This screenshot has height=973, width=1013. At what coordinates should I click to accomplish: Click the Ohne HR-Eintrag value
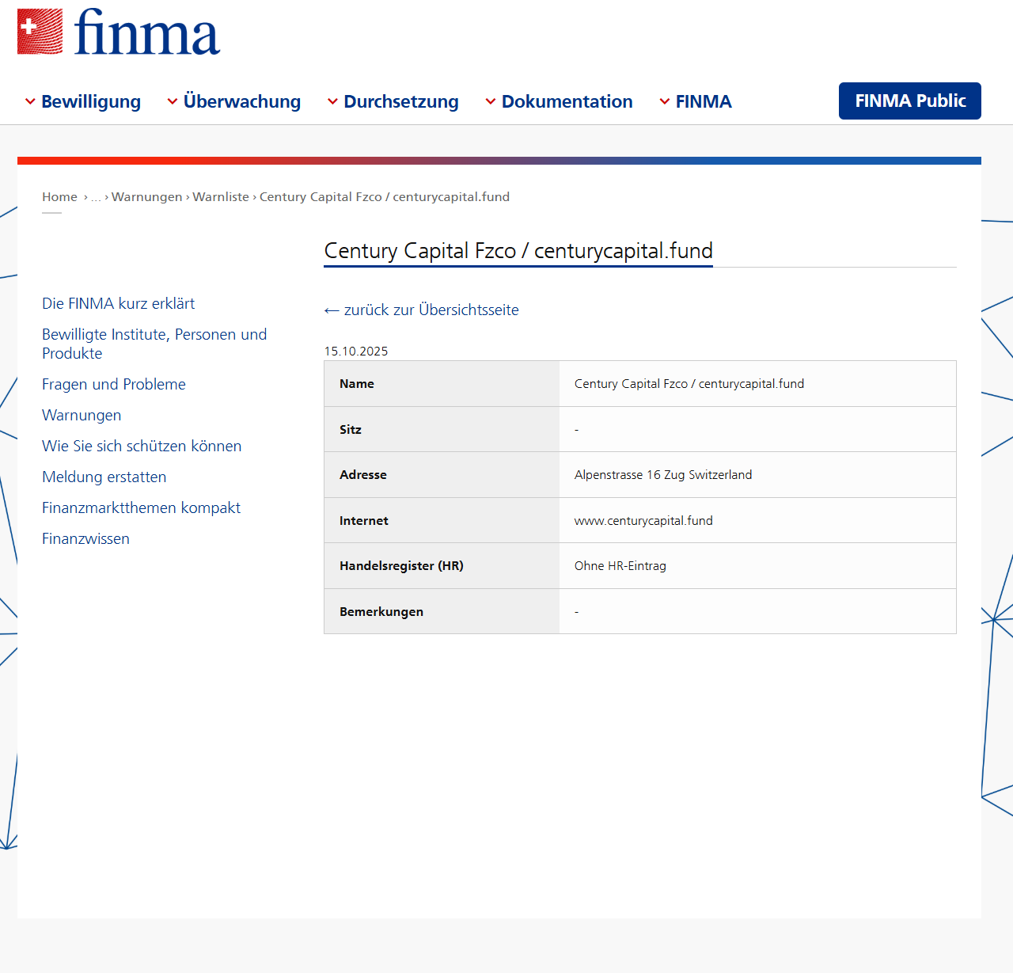(x=620, y=566)
